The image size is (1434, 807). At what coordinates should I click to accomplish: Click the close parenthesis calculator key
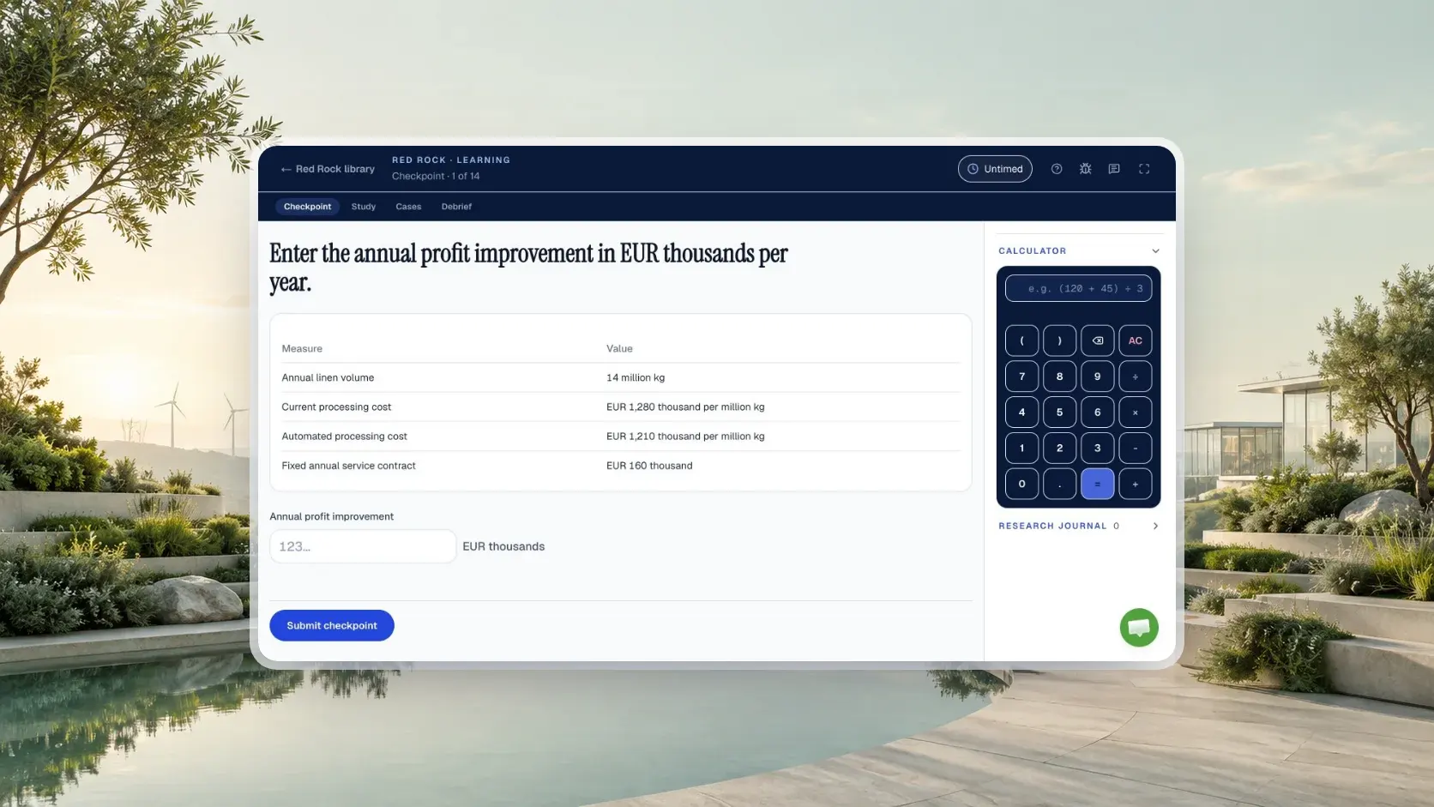click(1059, 340)
